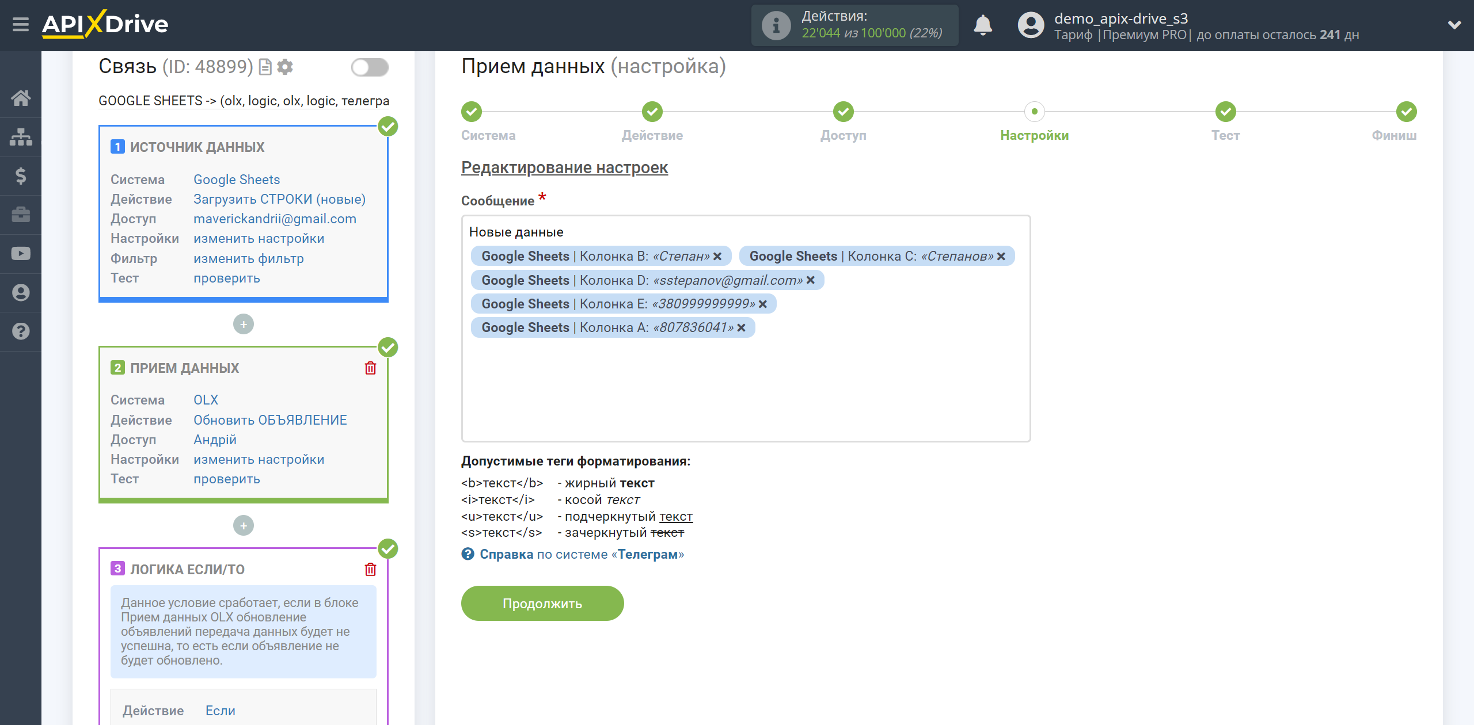
Task: Select the Настройки step
Action: point(1035,112)
